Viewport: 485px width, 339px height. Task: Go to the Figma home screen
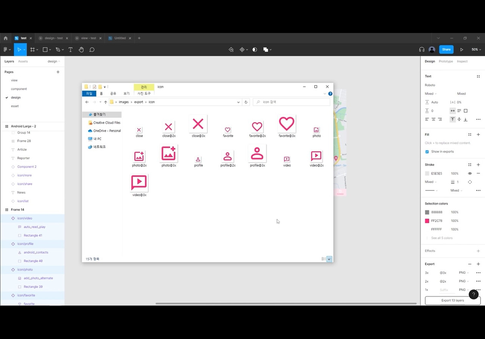[x=5, y=38]
